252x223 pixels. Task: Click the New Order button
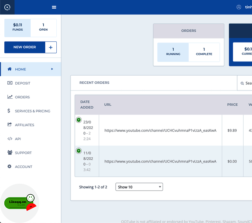(x=25, y=47)
